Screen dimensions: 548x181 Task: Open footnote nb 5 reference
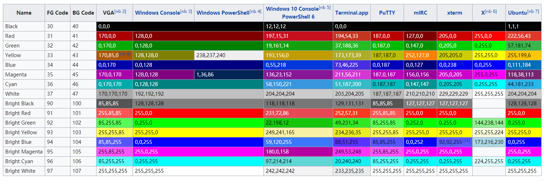pos(325,8)
